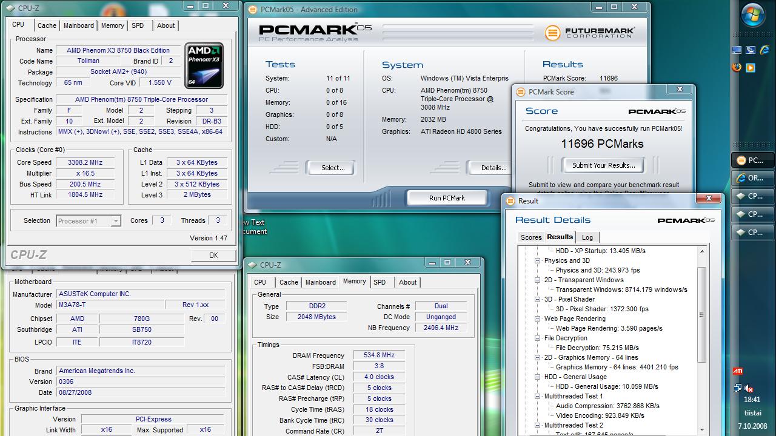776x436 pixels.
Task: Open the Windows Start orb
Action: pos(753,16)
